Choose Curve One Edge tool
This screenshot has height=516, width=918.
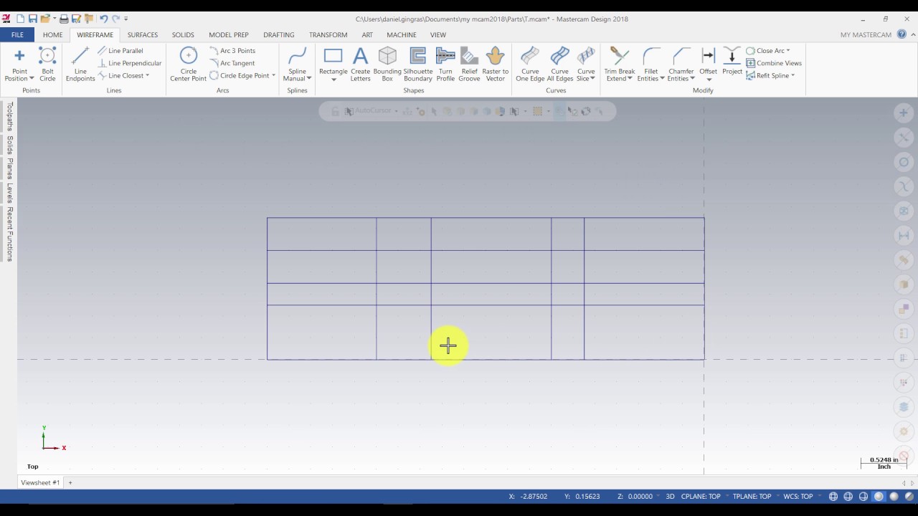click(530, 64)
